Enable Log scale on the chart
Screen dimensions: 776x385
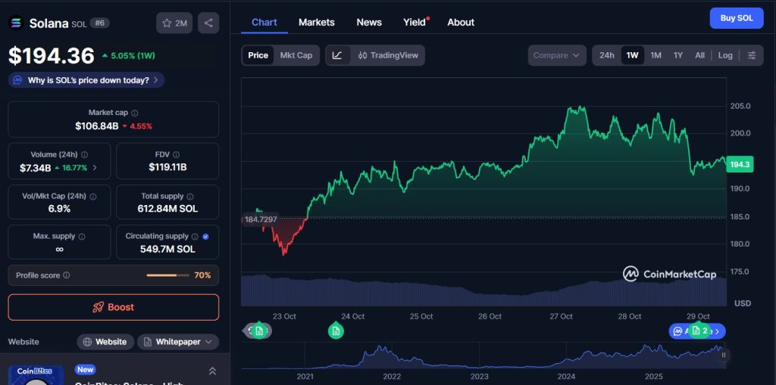coord(725,55)
